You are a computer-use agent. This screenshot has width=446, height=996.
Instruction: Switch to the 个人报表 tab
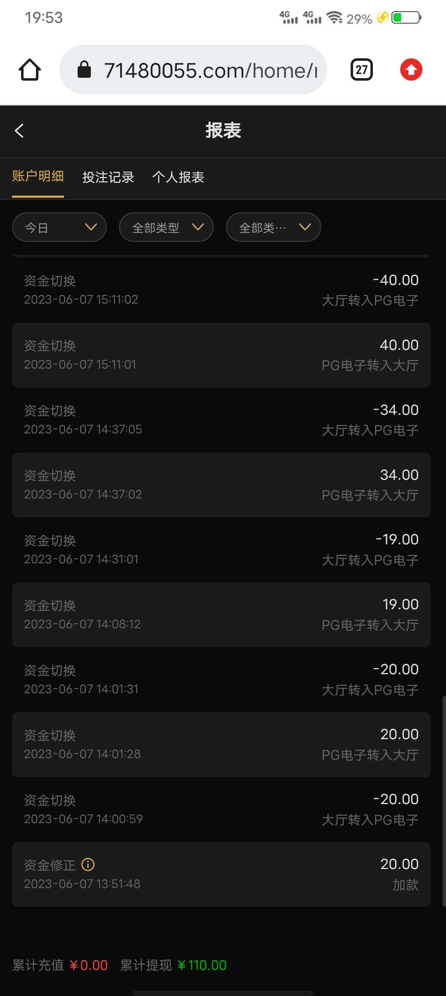[178, 177]
